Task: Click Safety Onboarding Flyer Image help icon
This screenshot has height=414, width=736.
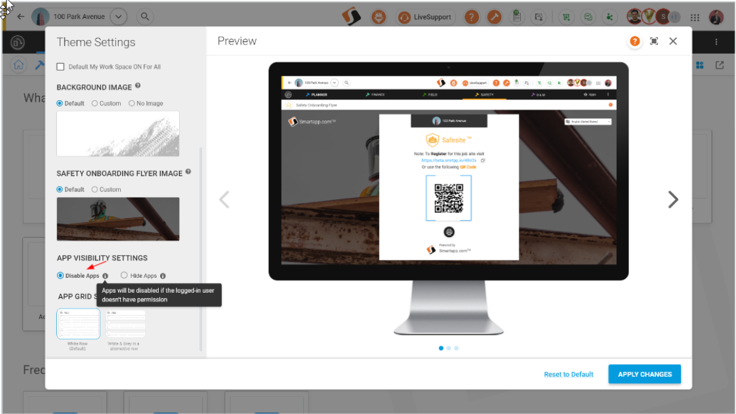Action: coord(188,172)
